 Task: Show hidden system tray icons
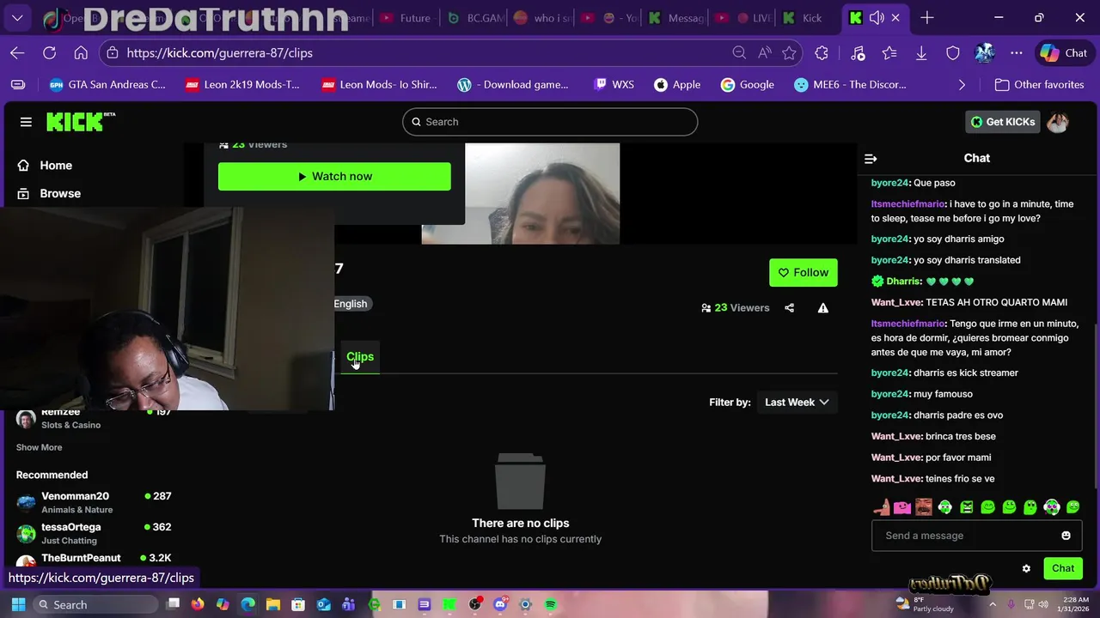pyautogui.click(x=993, y=605)
